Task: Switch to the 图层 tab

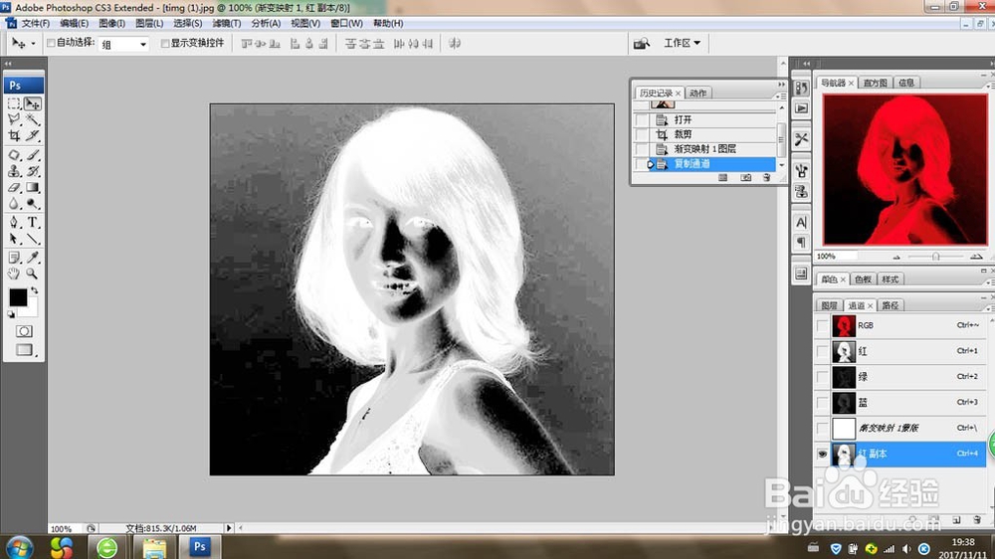Action: coord(830,305)
